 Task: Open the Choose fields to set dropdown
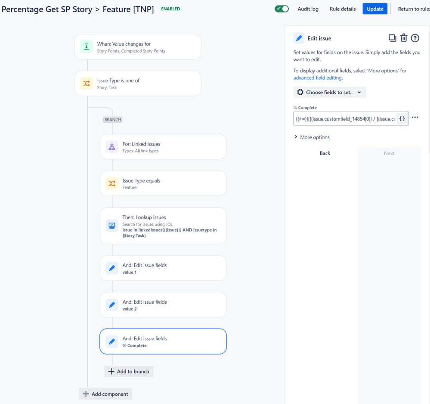tap(330, 92)
